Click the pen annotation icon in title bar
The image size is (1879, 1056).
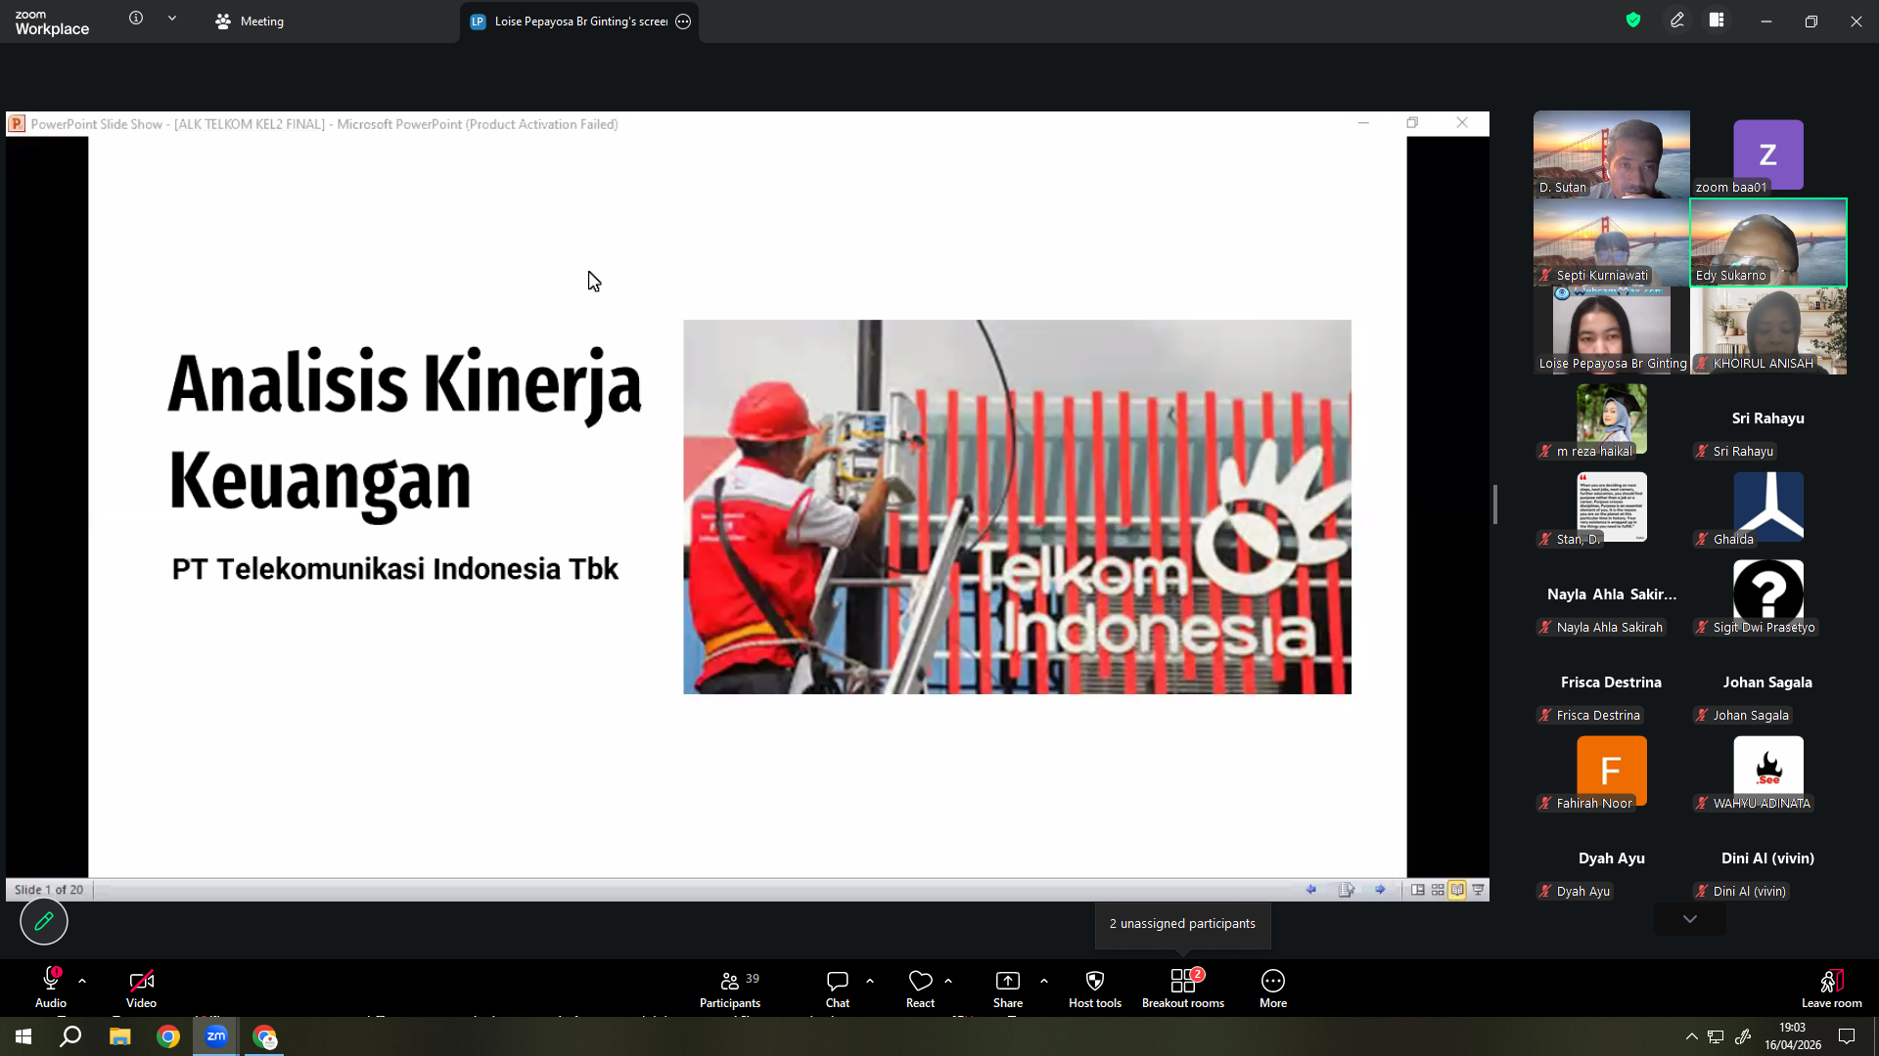1677,21
